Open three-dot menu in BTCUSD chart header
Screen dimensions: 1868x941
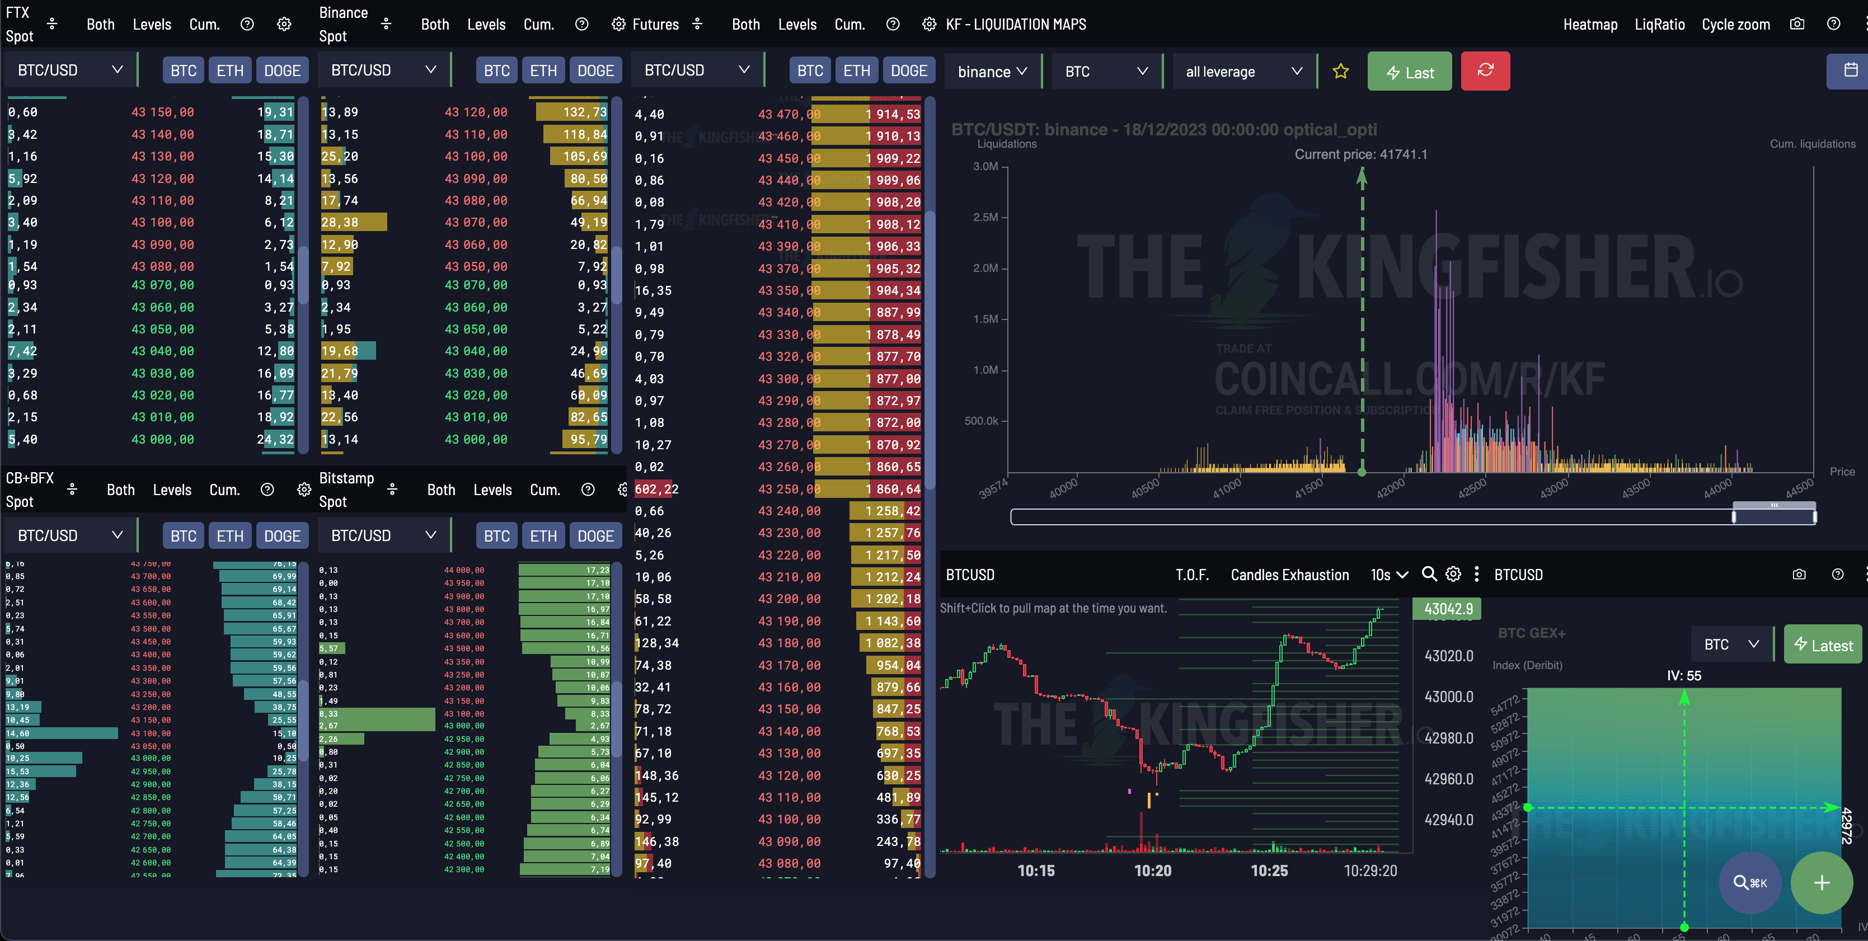click(x=1476, y=574)
